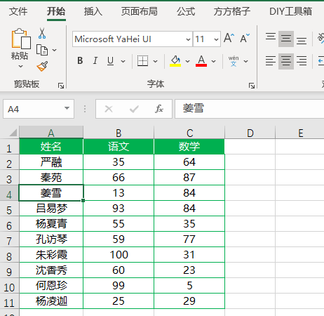The image size is (324, 316).
Task: Confirm entry checkmark icon
Action: pos(134,109)
